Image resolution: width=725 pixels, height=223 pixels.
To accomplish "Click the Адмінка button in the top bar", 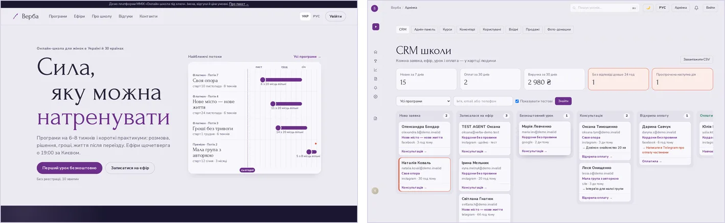I will (681, 8).
